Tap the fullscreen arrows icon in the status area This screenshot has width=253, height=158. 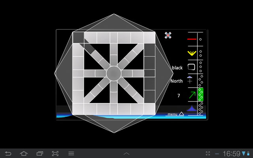[208, 154]
